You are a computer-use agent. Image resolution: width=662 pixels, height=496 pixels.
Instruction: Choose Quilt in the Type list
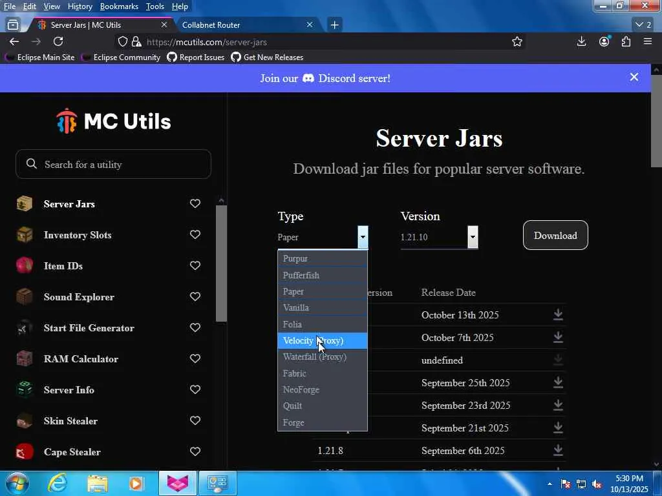pos(323,406)
